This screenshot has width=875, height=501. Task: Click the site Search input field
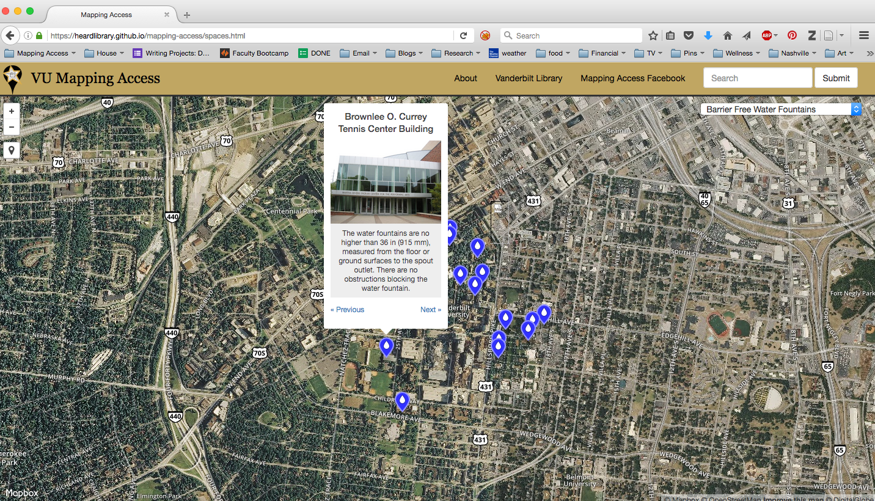coord(758,78)
